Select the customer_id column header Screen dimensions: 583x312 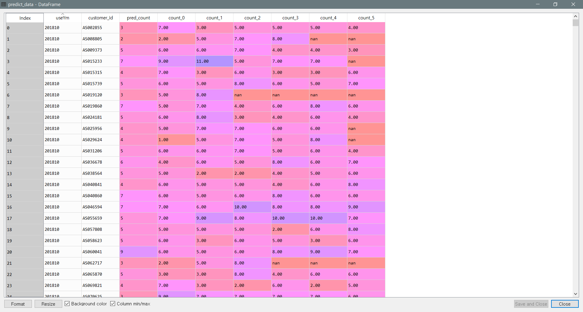[101, 18]
